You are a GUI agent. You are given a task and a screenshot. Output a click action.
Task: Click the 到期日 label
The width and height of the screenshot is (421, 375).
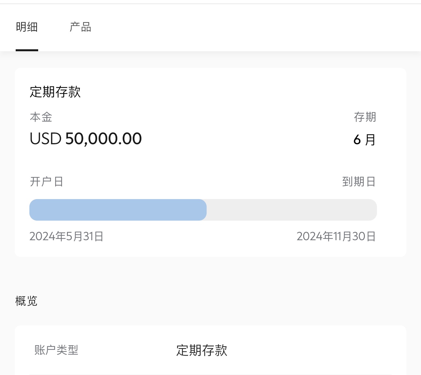[359, 181]
